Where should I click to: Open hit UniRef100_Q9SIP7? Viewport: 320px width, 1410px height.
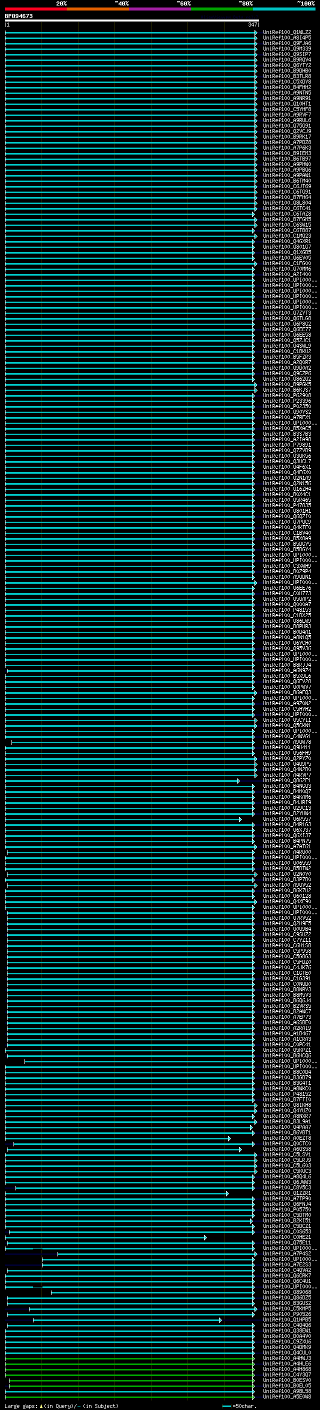[x=287, y=54]
